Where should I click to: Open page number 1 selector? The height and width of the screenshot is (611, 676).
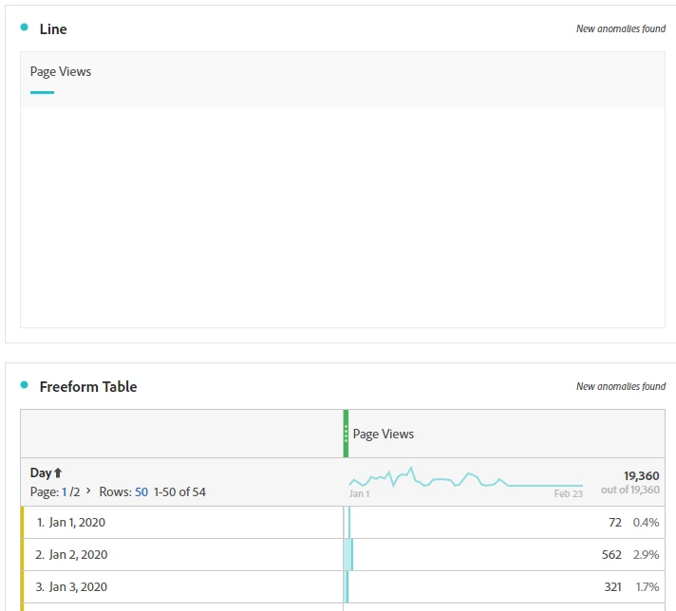[65, 492]
